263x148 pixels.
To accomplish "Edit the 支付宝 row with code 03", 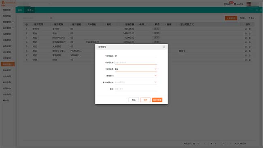I will click(246, 29).
